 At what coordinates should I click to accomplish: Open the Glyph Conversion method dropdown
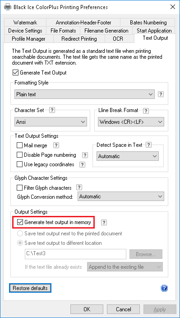click(121, 196)
